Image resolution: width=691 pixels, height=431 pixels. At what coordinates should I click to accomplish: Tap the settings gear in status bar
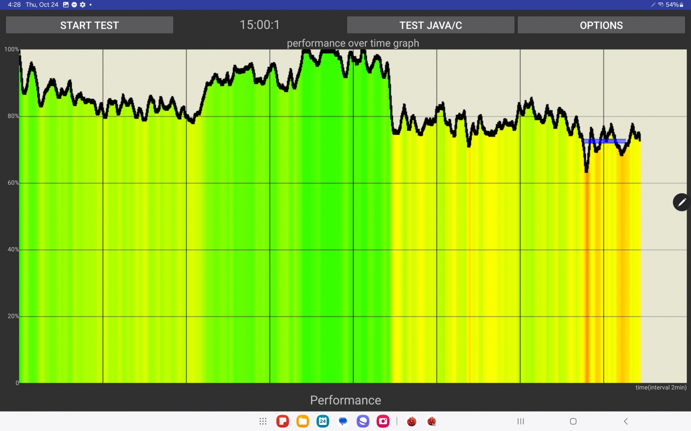coord(82,5)
